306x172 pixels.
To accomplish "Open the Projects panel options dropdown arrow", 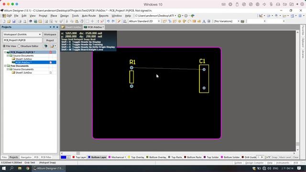I will 51,27.
